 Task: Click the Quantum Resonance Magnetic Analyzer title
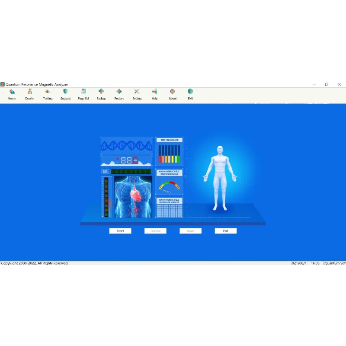(x=37, y=84)
